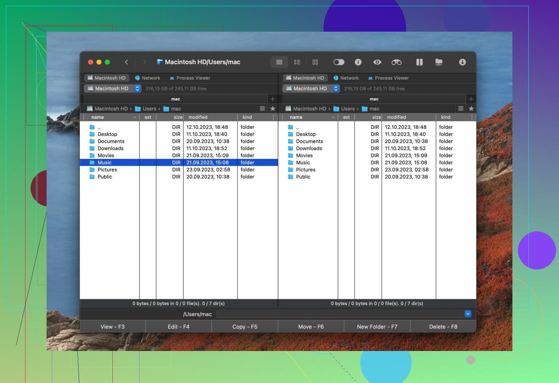
Task: Expand the command line history dropdown
Action: coord(468,314)
